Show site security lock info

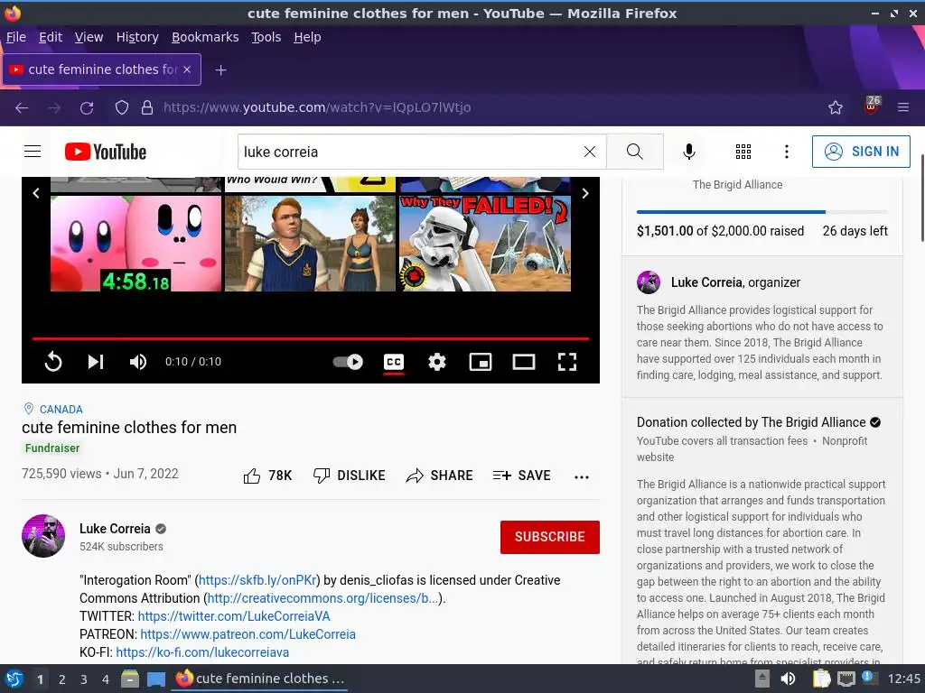pos(147,107)
